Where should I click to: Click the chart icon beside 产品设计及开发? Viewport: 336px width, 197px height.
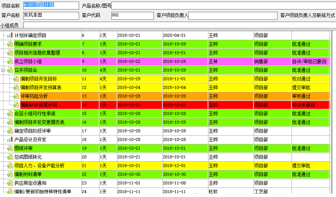click(10, 139)
